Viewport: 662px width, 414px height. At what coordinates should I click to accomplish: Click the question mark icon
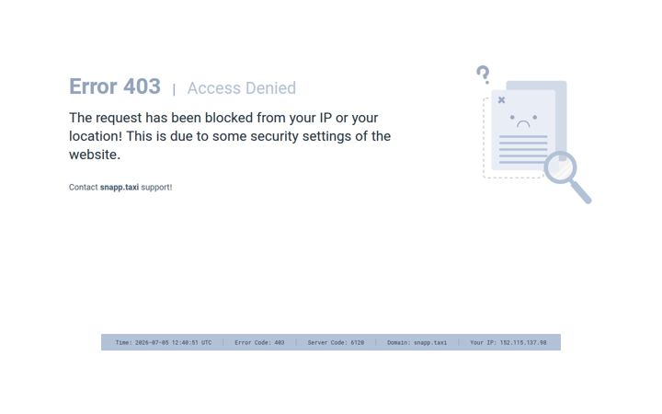pos(484,75)
